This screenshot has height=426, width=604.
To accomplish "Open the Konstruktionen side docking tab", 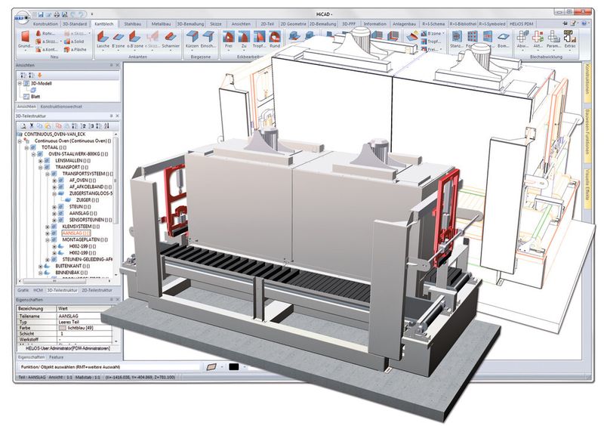I will (x=587, y=82).
